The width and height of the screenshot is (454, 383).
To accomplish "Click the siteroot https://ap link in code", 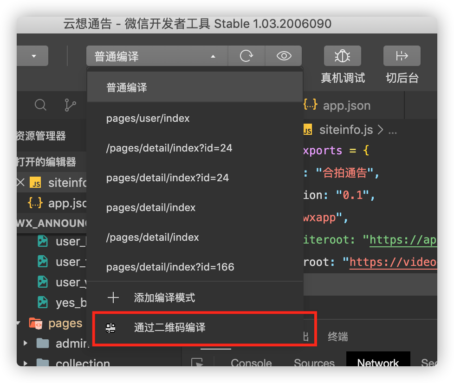I will 403,240.
